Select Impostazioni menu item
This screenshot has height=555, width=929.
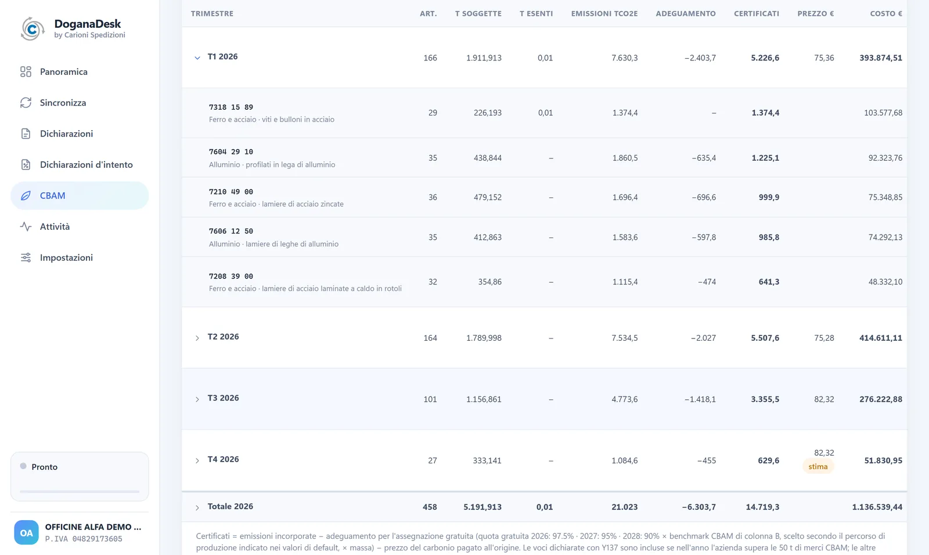pos(80,258)
